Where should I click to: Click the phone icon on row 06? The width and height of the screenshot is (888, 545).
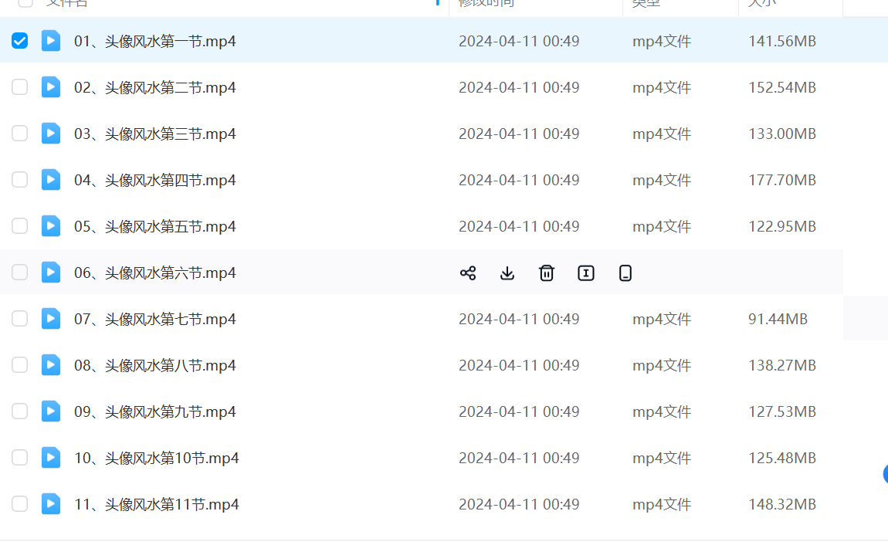(625, 272)
